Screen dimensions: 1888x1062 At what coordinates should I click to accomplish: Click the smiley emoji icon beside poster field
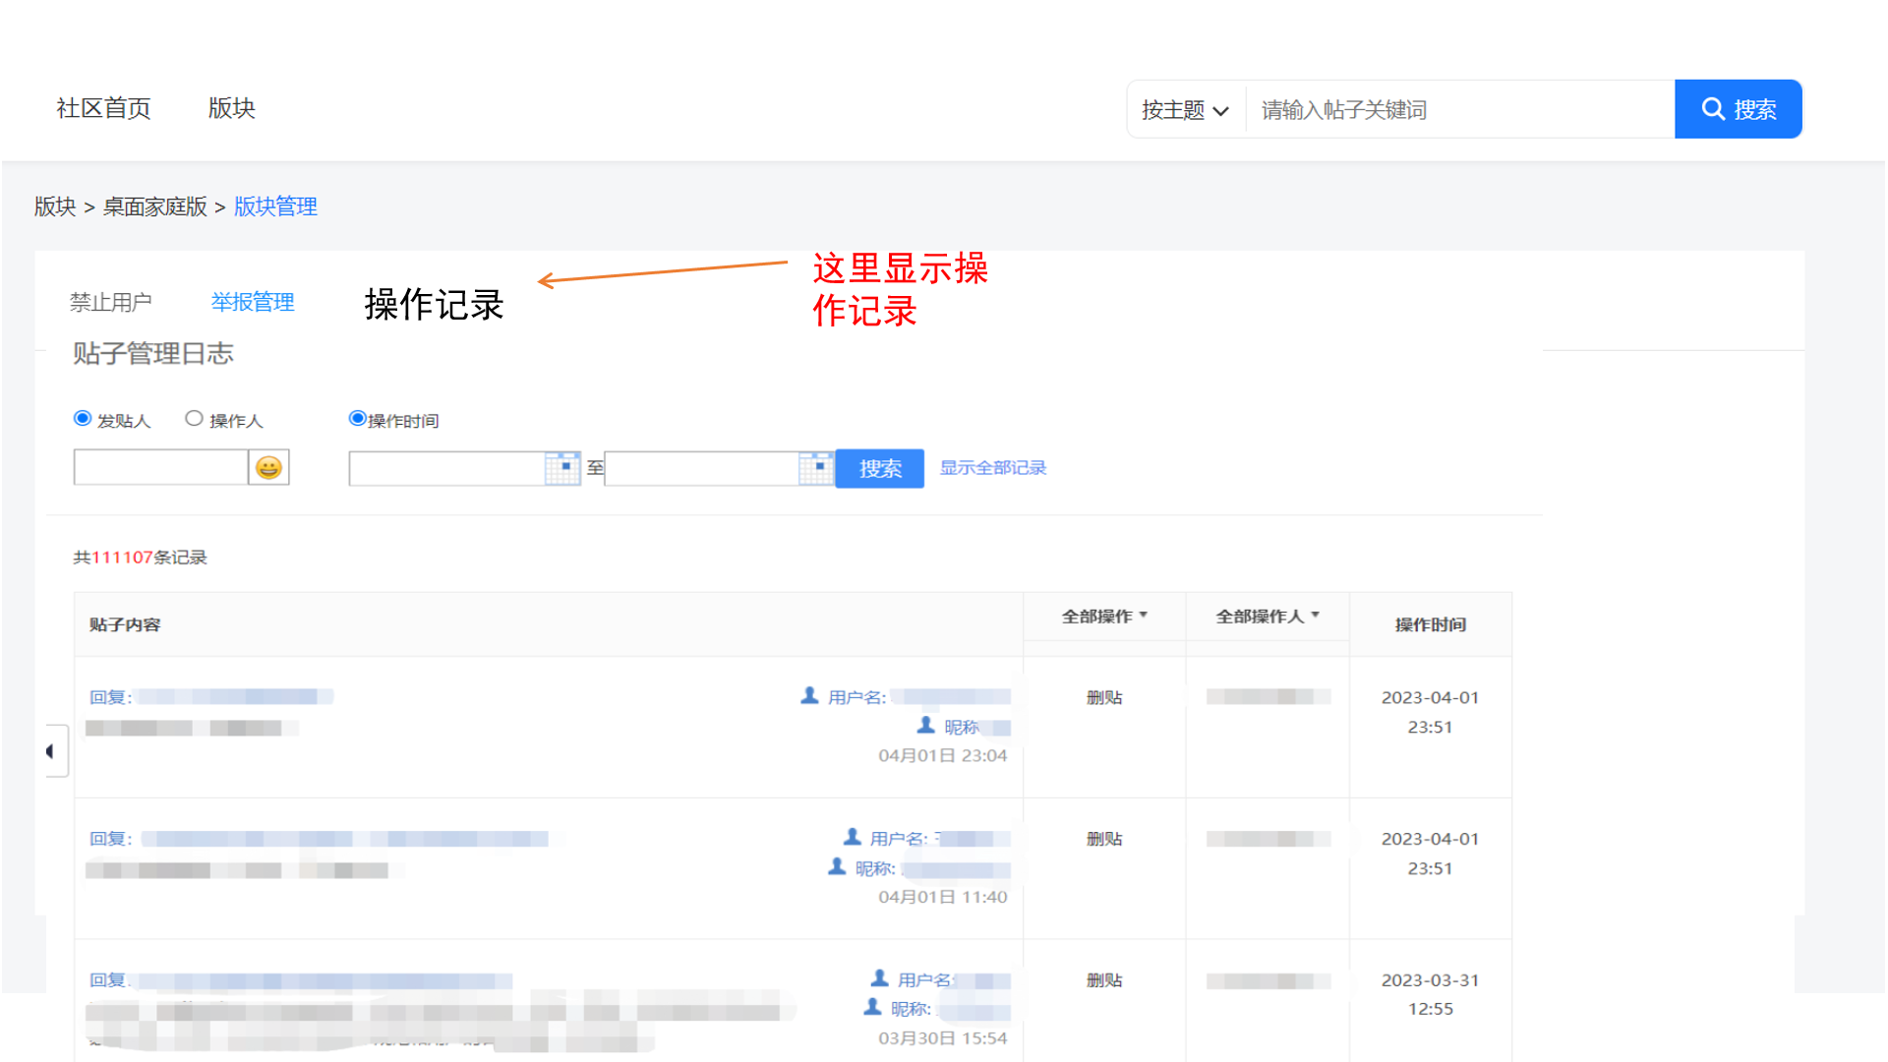[268, 468]
